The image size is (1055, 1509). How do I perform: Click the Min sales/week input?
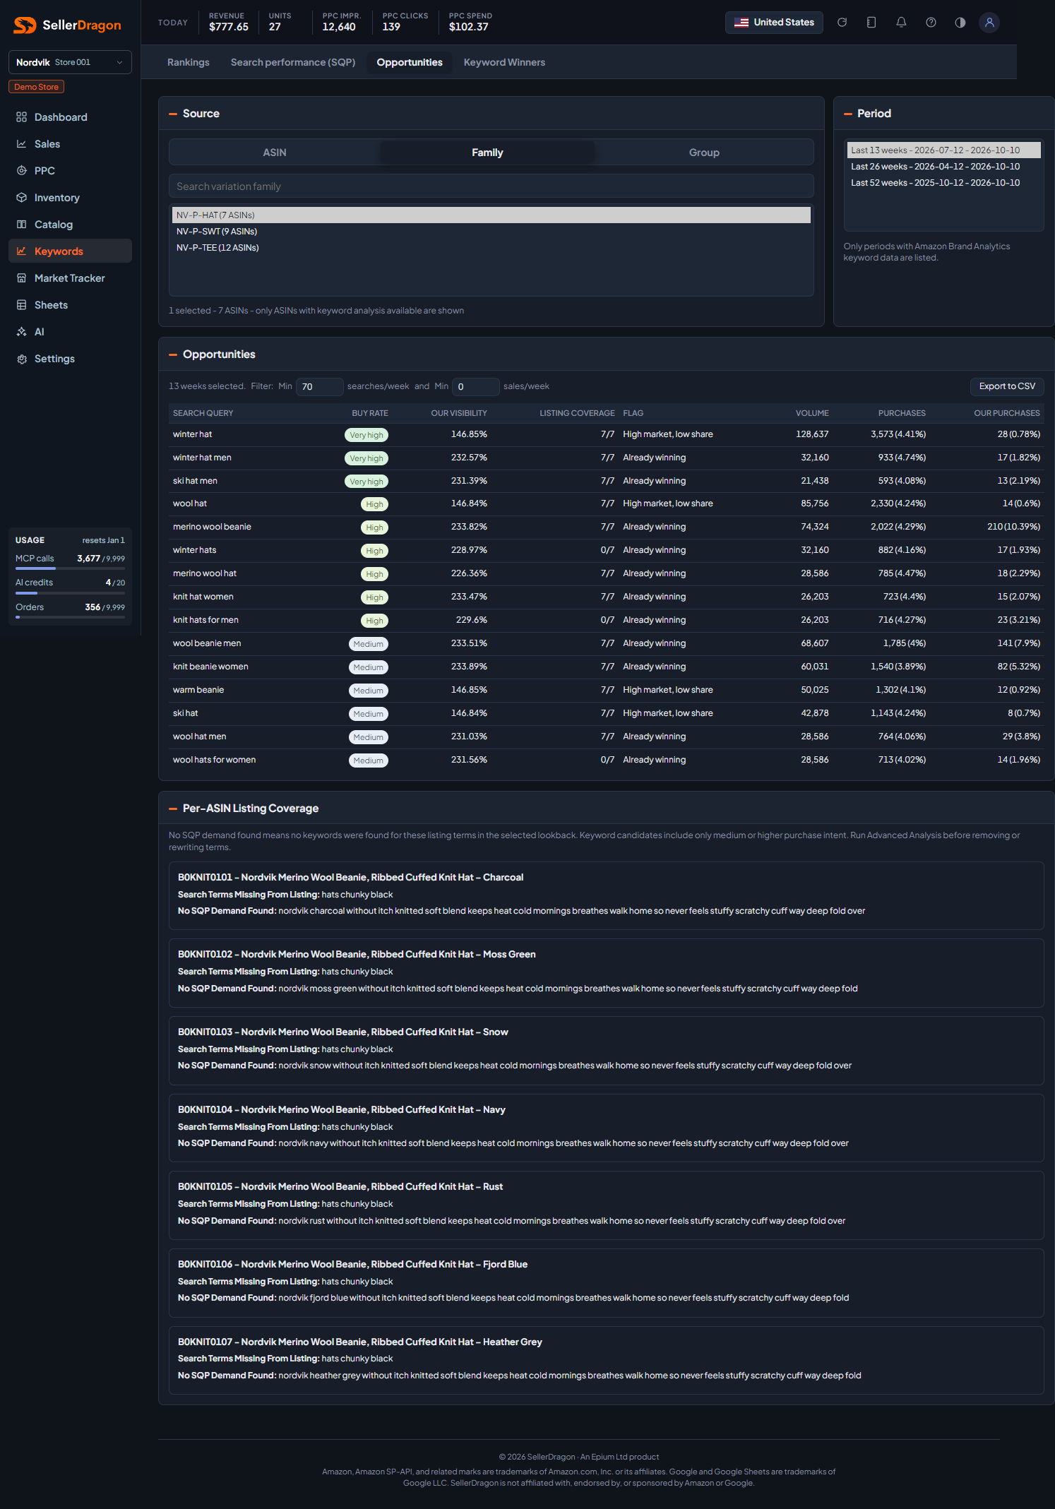point(476,387)
